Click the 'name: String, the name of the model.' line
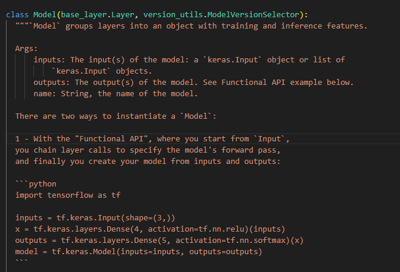Screen dimensions: 400x272 point(115,94)
